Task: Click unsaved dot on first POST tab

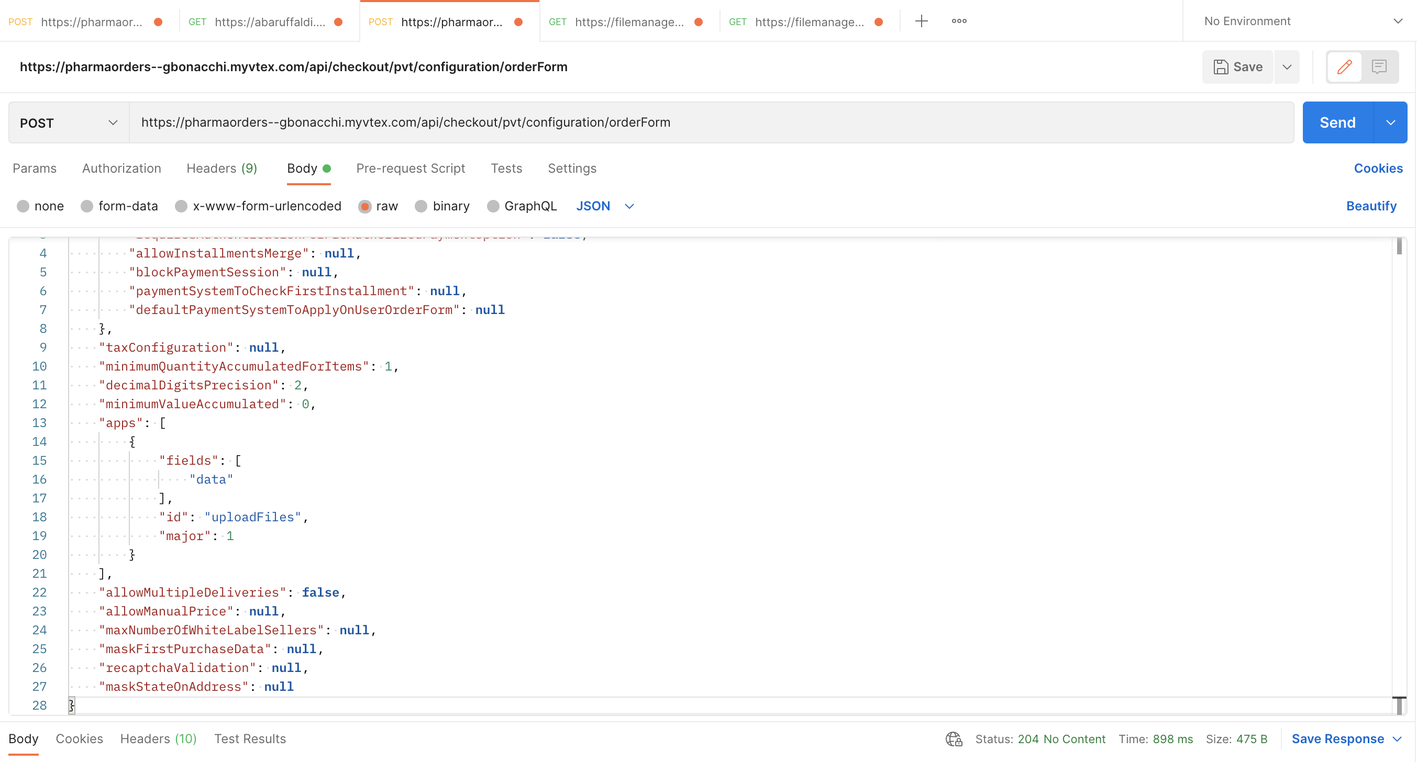Action: pos(159,22)
